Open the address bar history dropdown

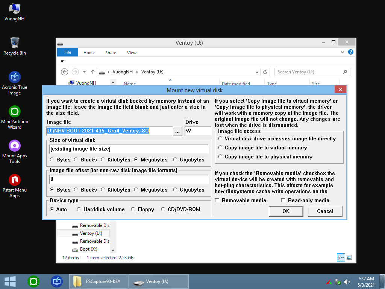257,72
